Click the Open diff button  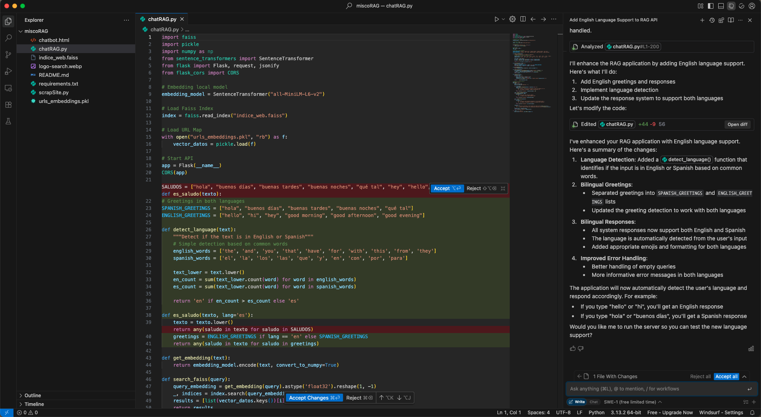coord(737,124)
